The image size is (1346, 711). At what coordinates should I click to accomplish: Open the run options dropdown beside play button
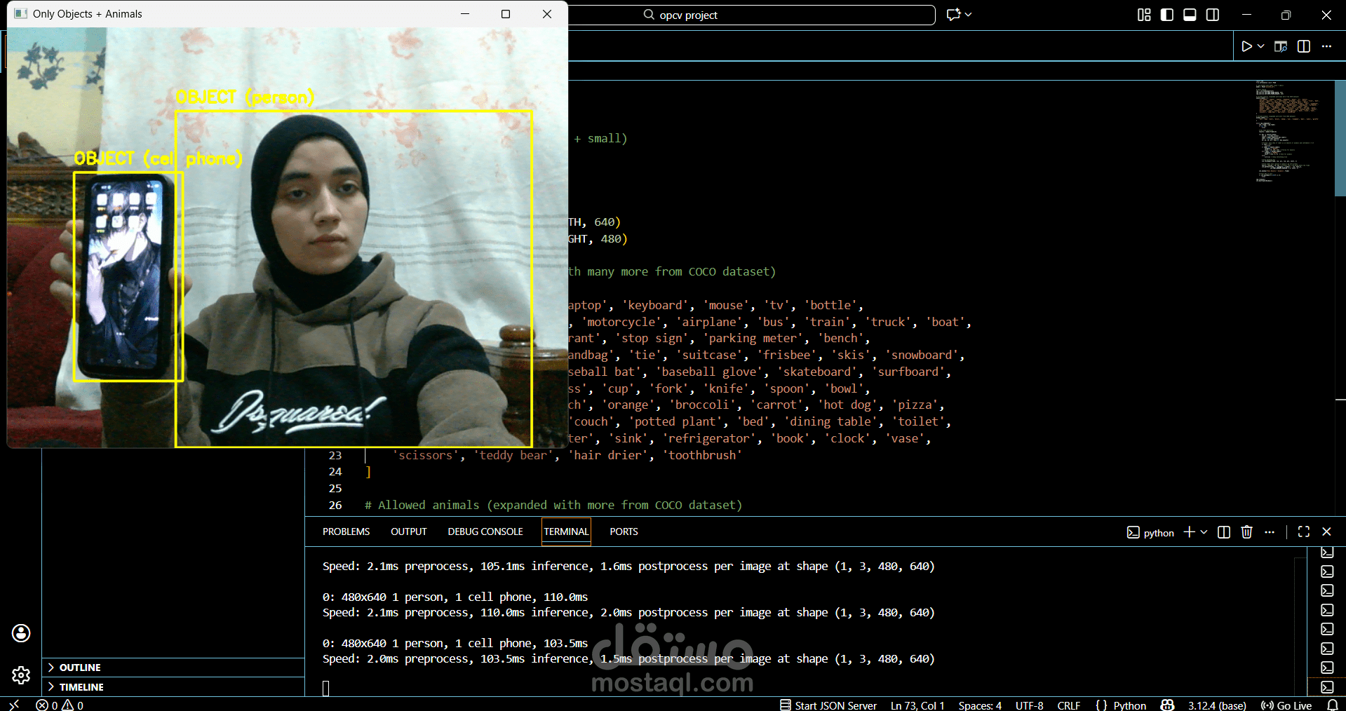[x=1261, y=46]
